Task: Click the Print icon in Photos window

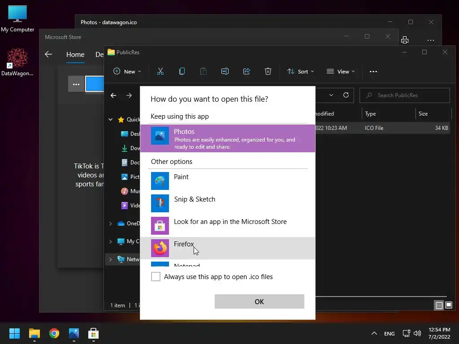Action: 405,40
